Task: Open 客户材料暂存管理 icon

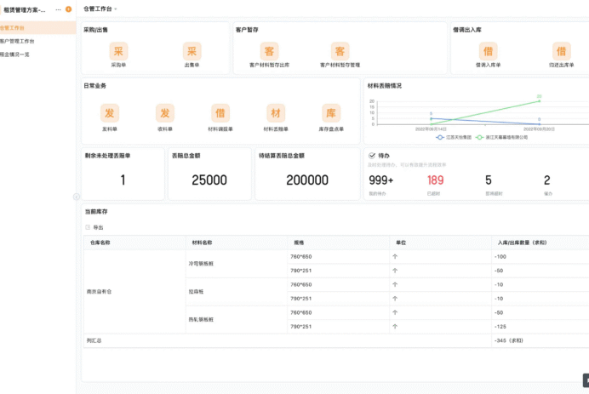Action: point(340,51)
